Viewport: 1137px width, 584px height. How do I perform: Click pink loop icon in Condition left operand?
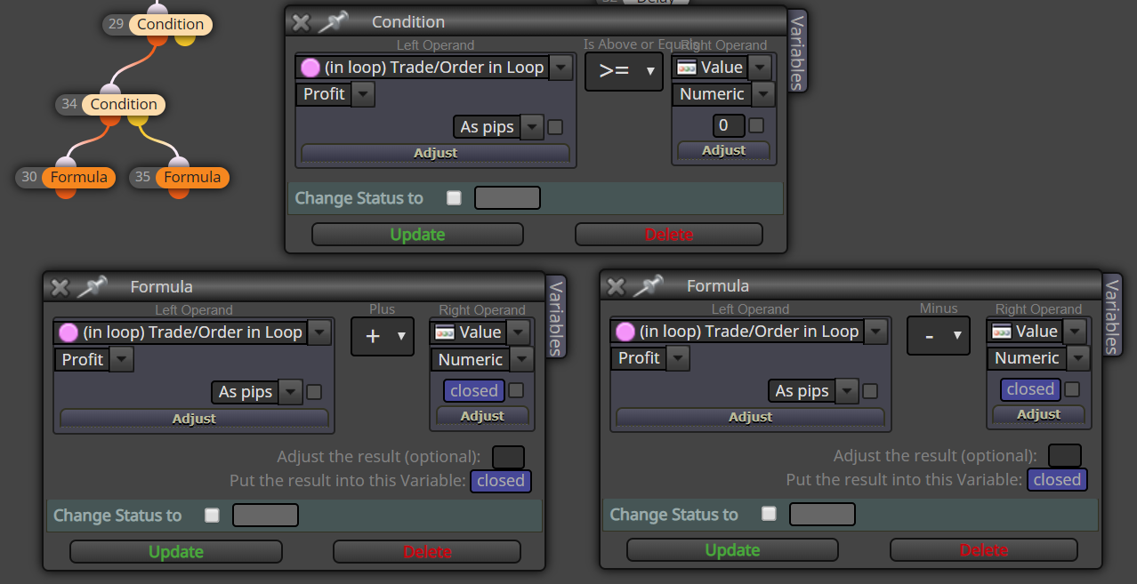coord(310,68)
